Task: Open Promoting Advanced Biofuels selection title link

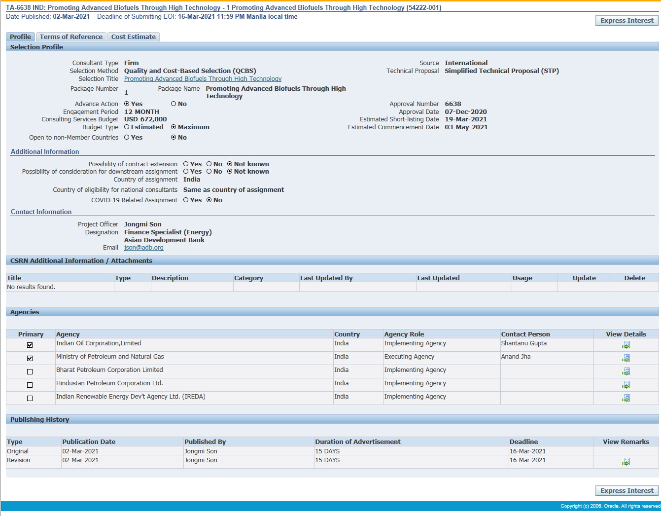Action: 203,78
